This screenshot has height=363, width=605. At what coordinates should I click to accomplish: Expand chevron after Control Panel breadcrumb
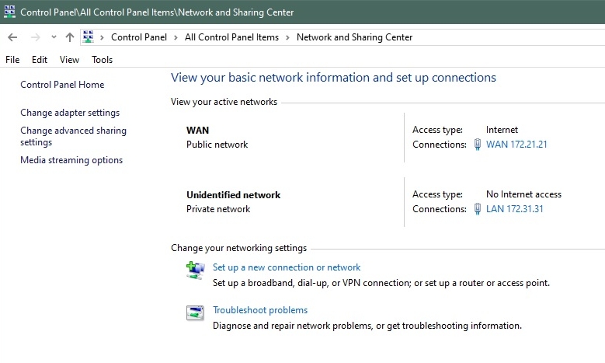pyautogui.click(x=177, y=37)
